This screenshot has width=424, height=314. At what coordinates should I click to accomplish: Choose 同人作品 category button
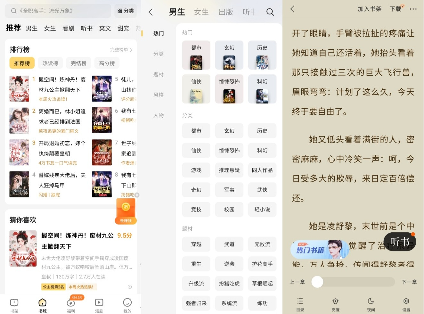[262, 170]
